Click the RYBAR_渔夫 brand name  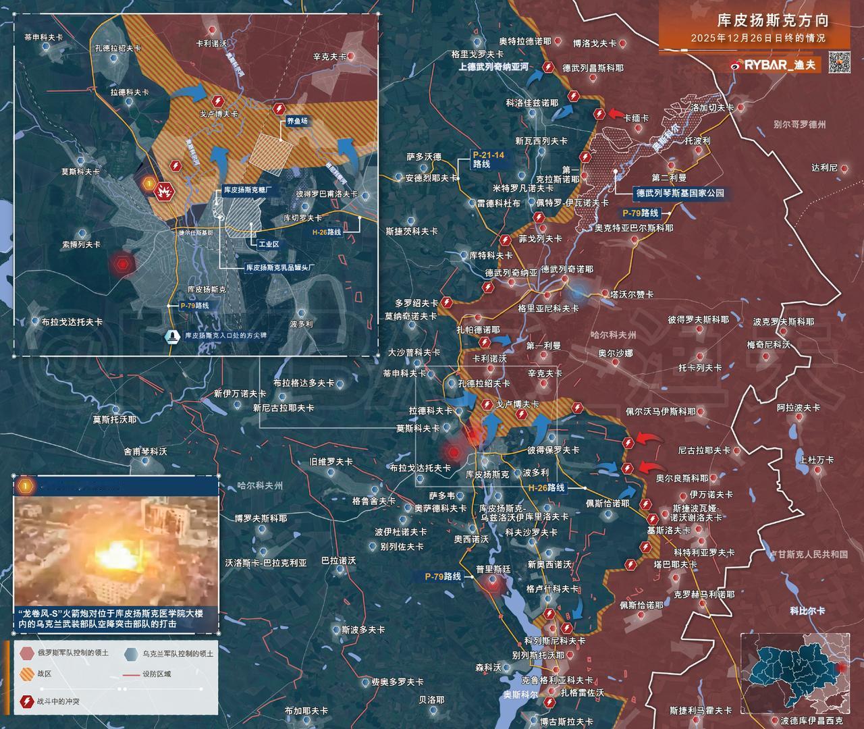pyautogui.click(x=780, y=65)
